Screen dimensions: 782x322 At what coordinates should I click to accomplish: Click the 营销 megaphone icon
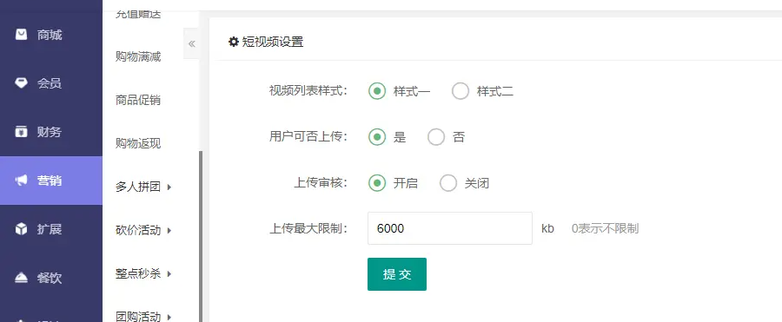(21, 181)
